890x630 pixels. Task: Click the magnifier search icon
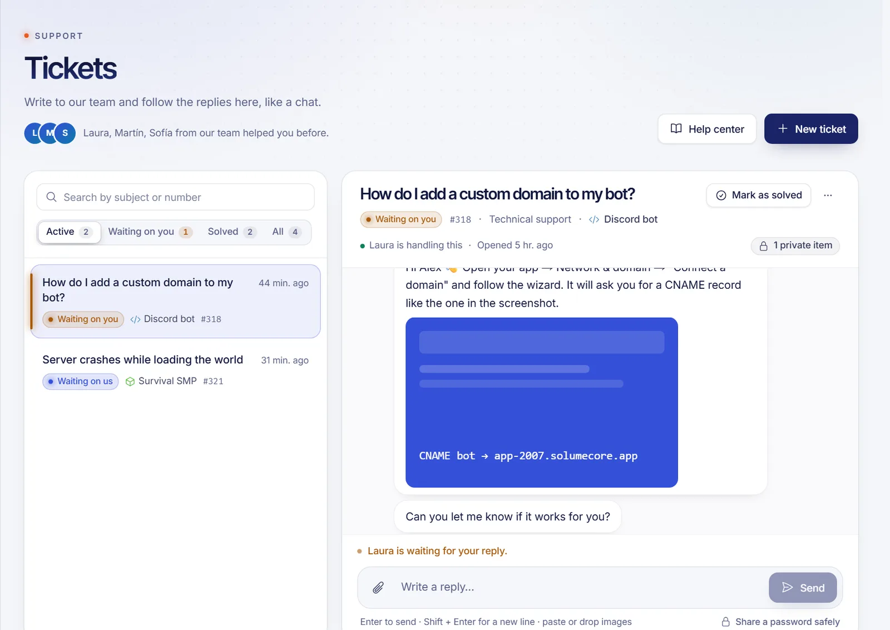[52, 197]
